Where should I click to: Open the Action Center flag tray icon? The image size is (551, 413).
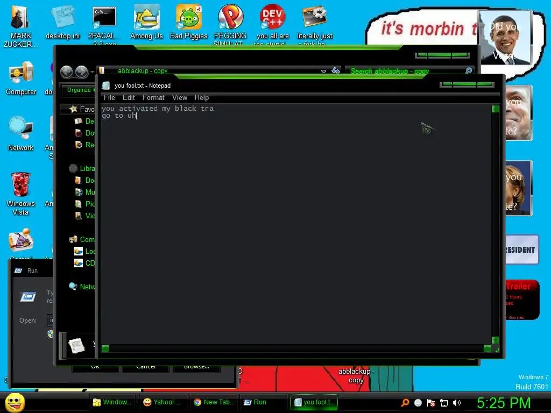[x=431, y=403]
